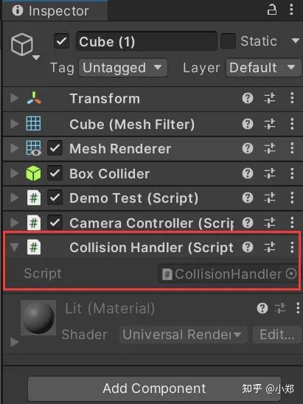Screen dimensions: 303x404
Task: Click the Cube (1) name field
Action: (147, 41)
